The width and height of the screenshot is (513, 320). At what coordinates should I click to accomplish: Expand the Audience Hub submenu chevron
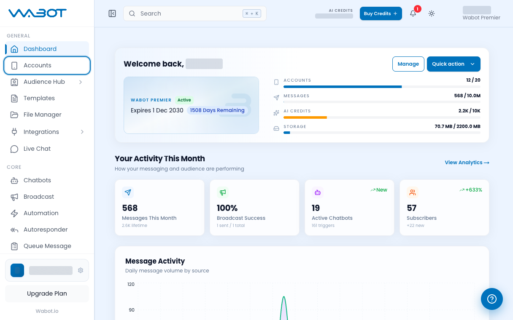pos(81,82)
